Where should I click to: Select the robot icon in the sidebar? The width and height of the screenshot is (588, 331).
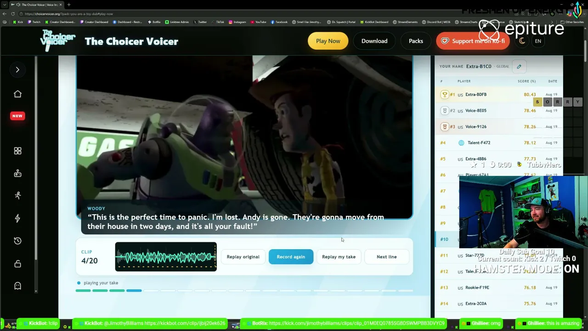[17, 173]
